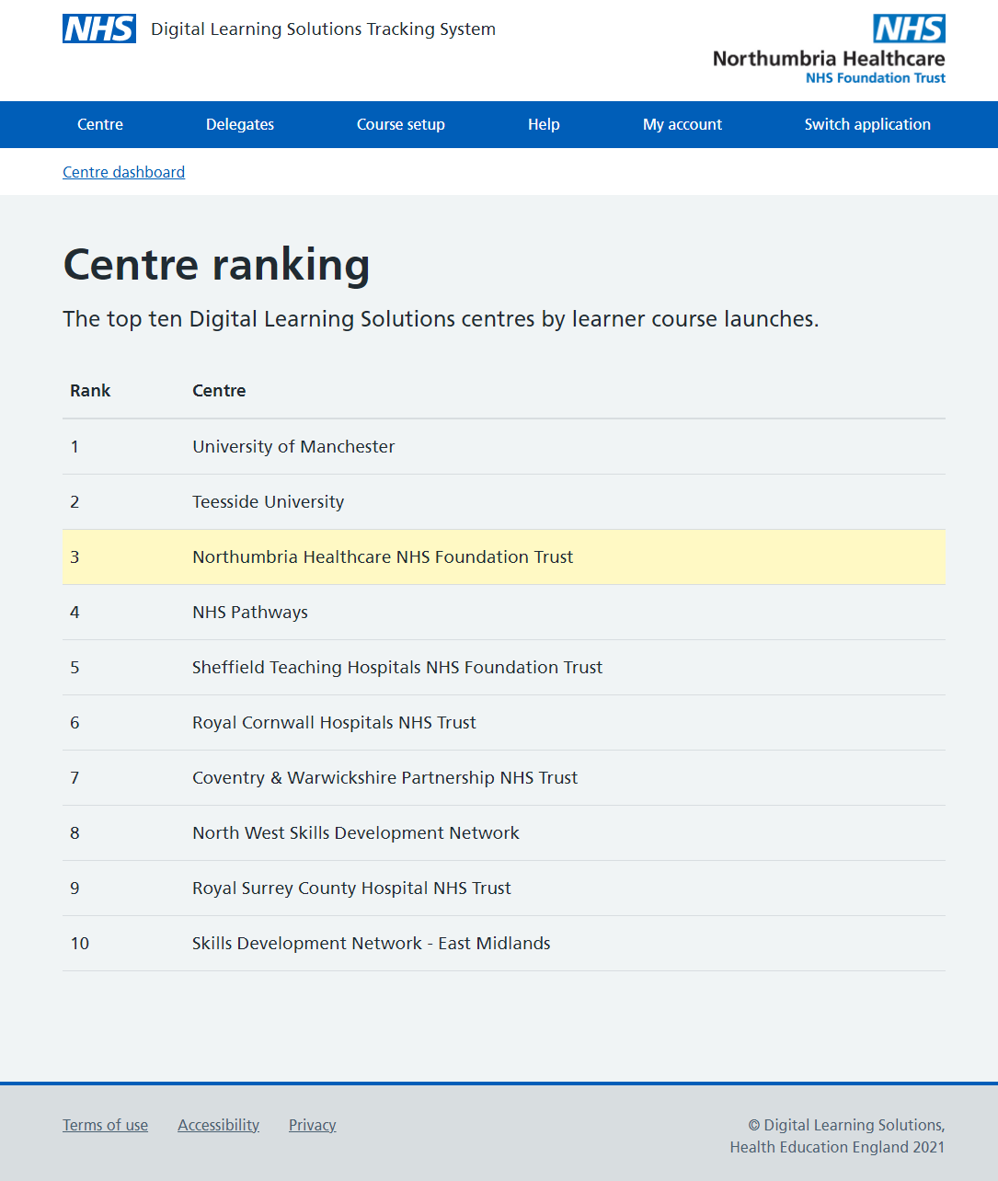Open the Privacy footer link
The height and width of the screenshot is (1181, 998).
(312, 1125)
